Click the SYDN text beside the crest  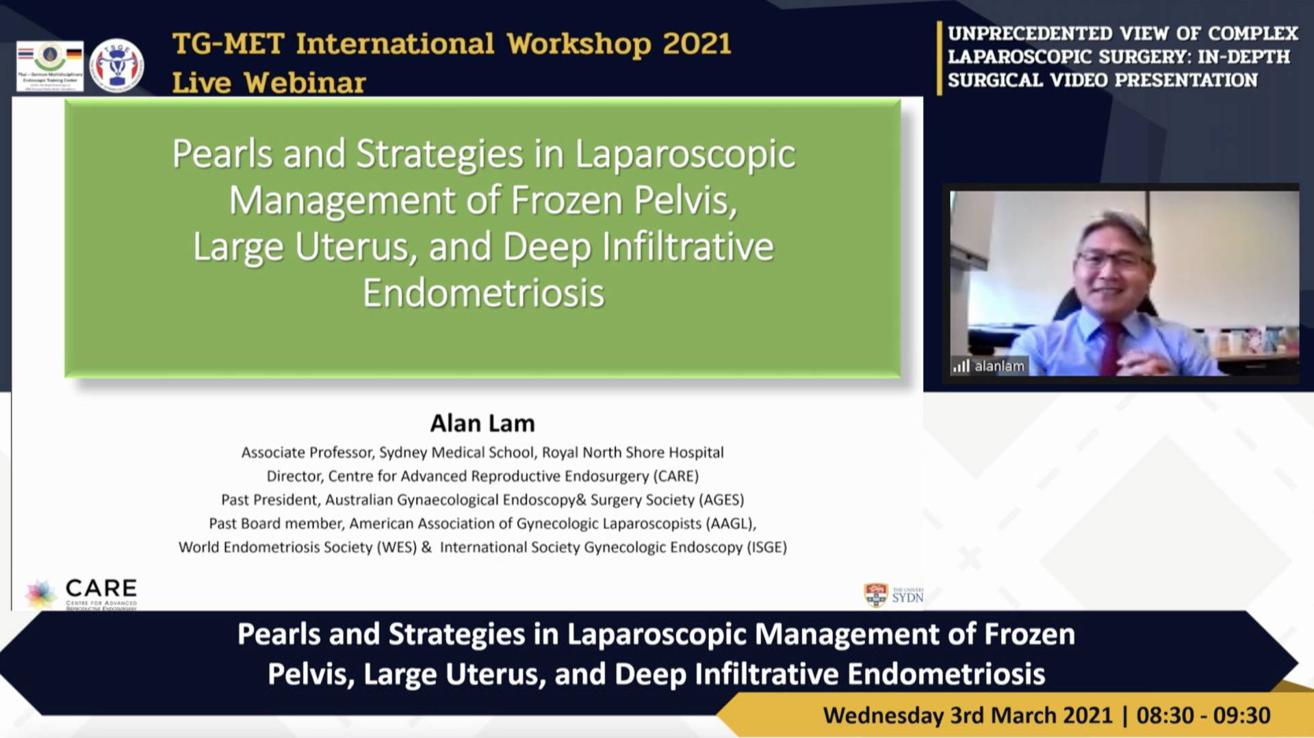click(907, 597)
